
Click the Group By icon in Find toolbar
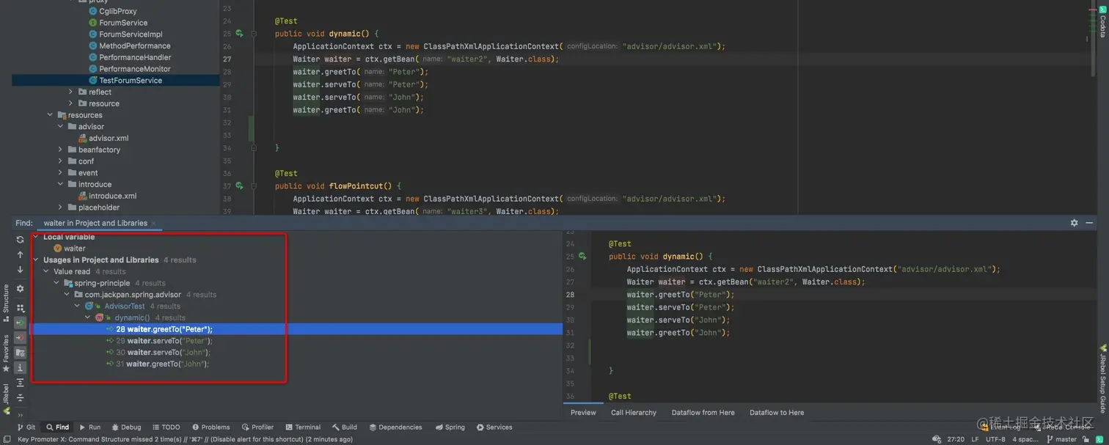pyautogui.click(x=20, y=309)
